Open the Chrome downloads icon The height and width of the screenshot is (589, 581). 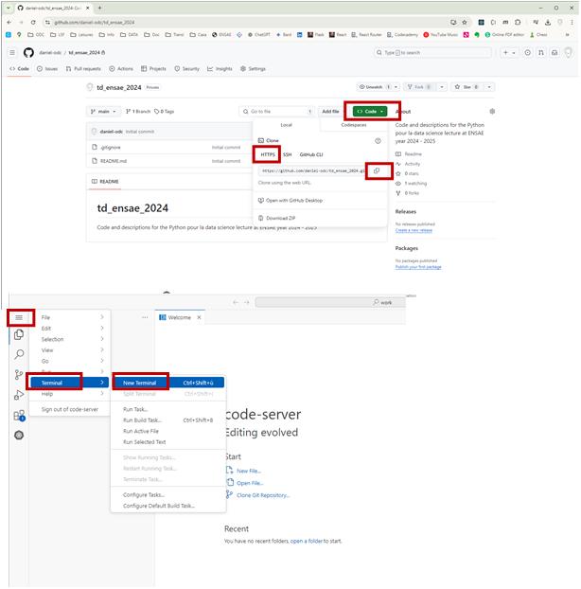tap(548, 22)
